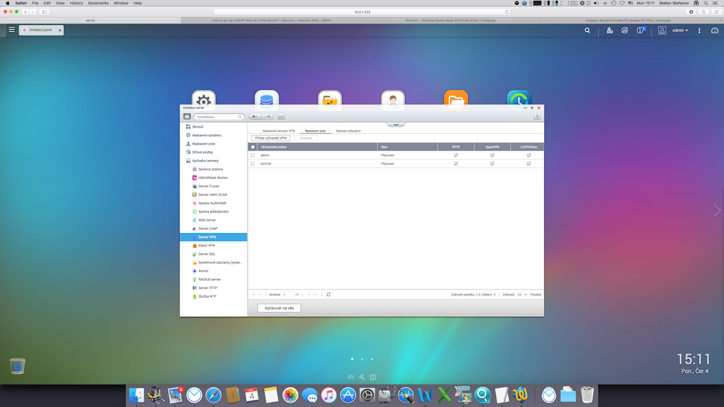Open Klient VPN in the sidebar
Screen dimensions: 724x407
point(207,246)
